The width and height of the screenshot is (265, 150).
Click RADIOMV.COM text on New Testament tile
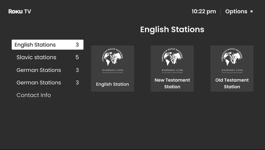[172, 70]
